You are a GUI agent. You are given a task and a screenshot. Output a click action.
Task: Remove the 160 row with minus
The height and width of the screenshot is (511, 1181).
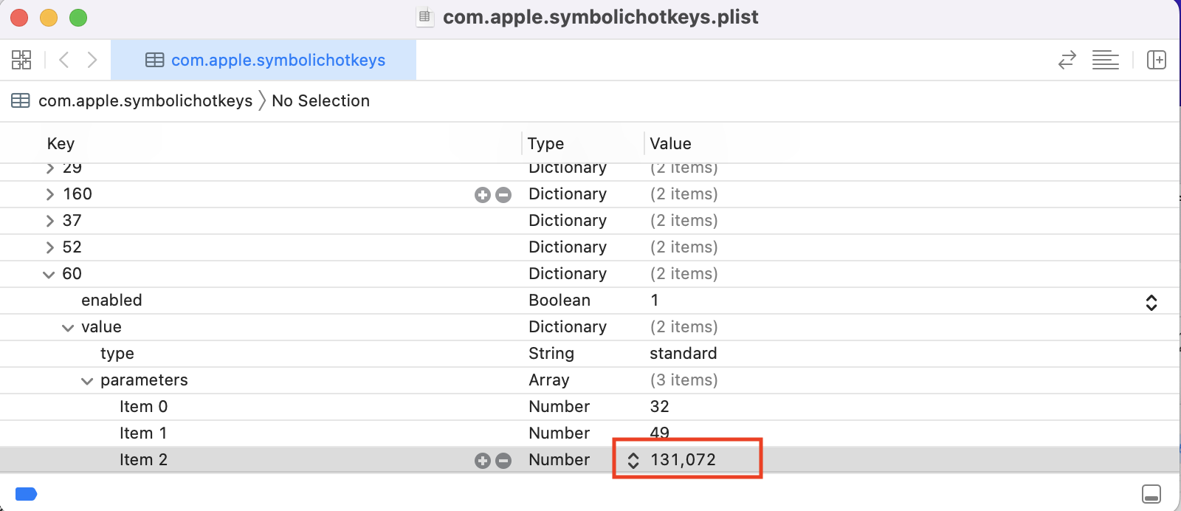click(x=503, y=195)
